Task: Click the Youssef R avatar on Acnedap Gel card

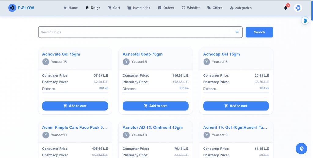Action: (x=207, y=62)
